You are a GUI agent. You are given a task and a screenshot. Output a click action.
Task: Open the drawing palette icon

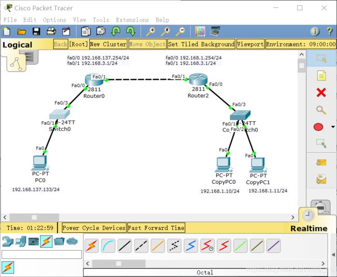pos(200,32)
